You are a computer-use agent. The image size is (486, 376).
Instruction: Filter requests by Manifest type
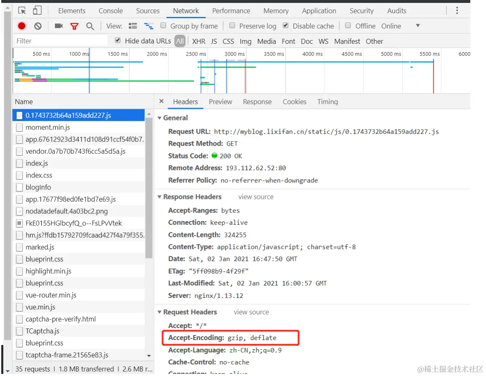347,41
